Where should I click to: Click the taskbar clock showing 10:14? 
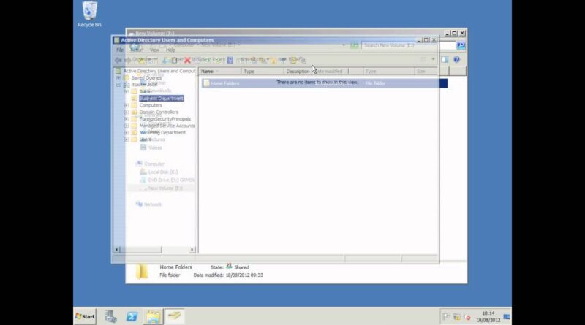coord(488,317)
